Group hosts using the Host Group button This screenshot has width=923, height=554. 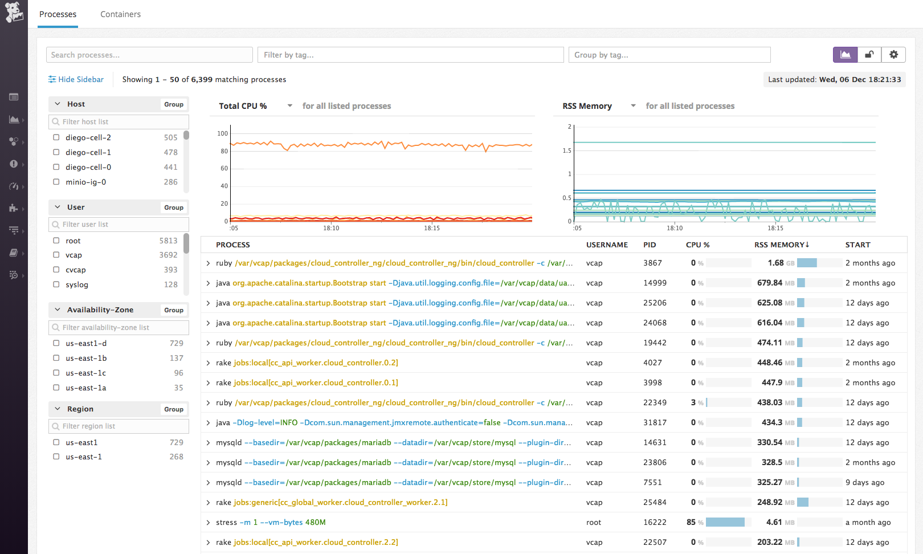pos(173,104)
